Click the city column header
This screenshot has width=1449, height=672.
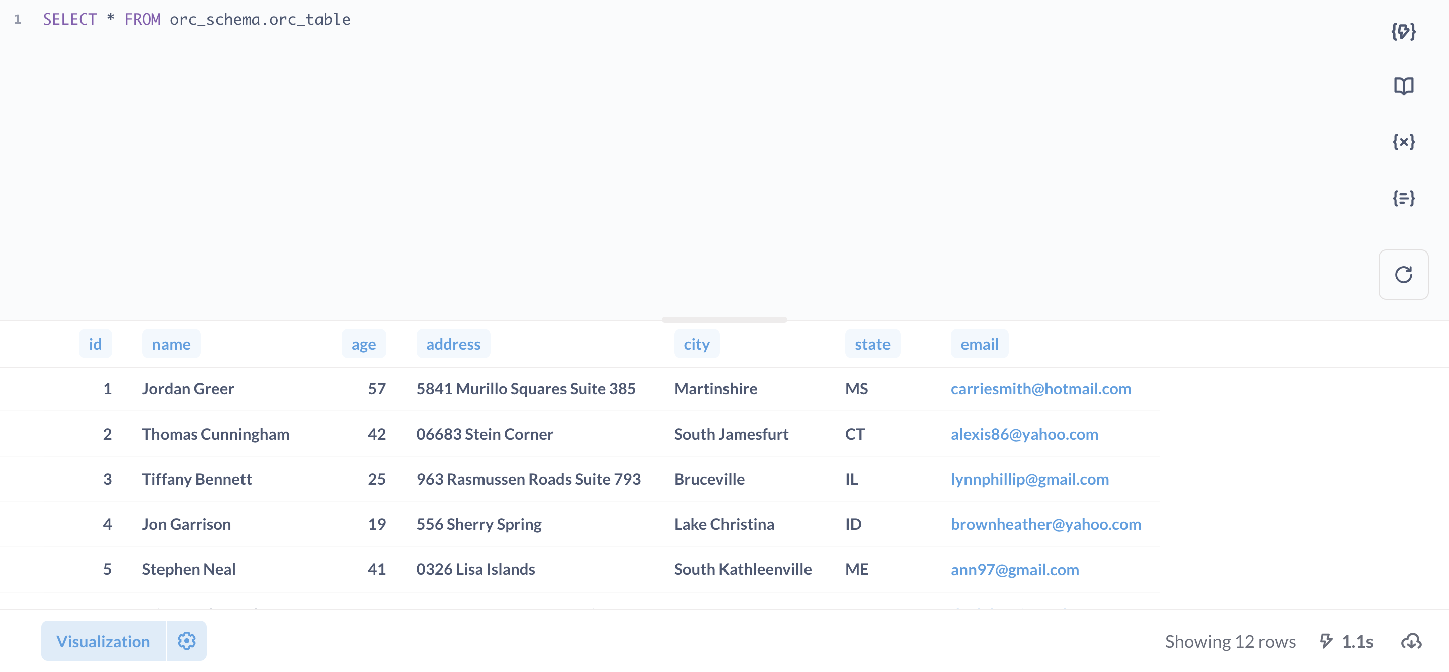696,344
